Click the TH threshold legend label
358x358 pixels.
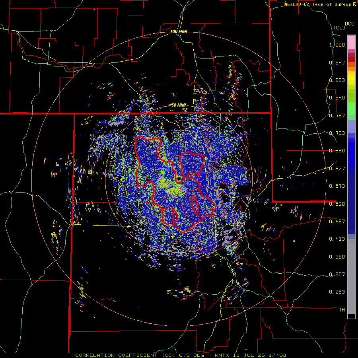[x=342, y=309]
